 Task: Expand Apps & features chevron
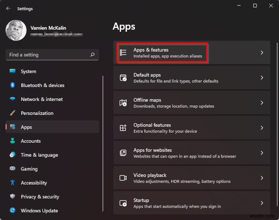pyautogui.click(x=262, y=53)
